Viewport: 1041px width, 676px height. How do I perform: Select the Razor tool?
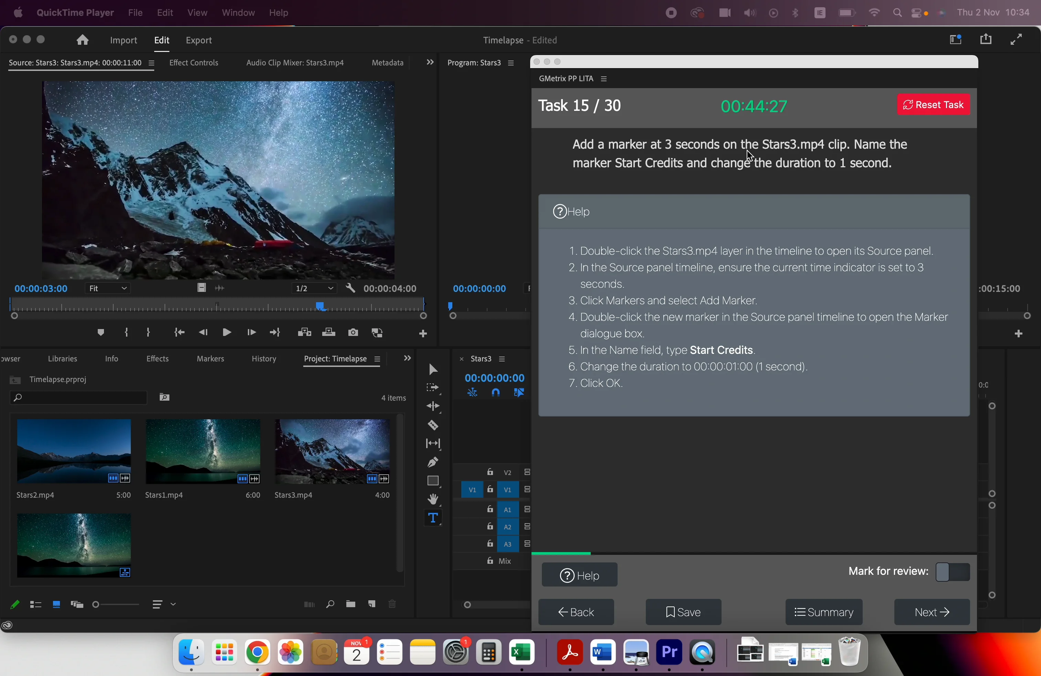433,425
